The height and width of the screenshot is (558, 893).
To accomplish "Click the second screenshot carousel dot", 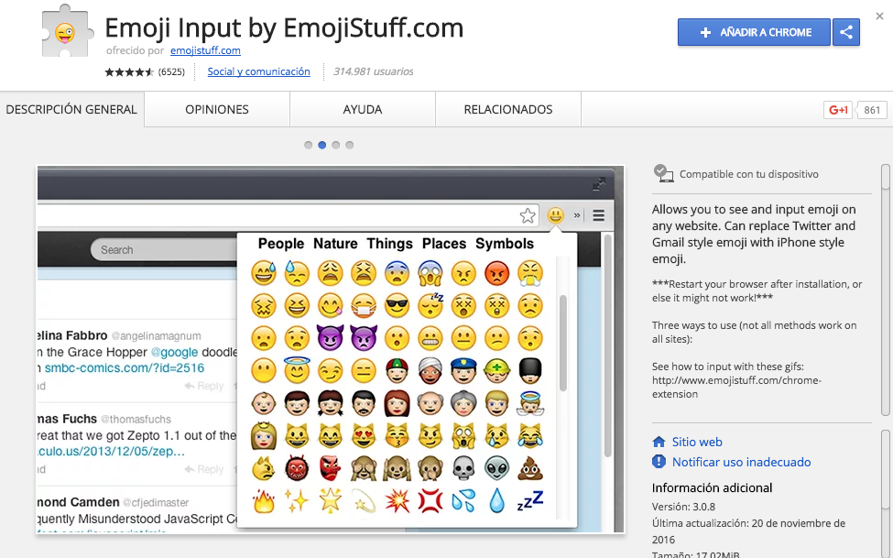I will [x=321, y=145].
